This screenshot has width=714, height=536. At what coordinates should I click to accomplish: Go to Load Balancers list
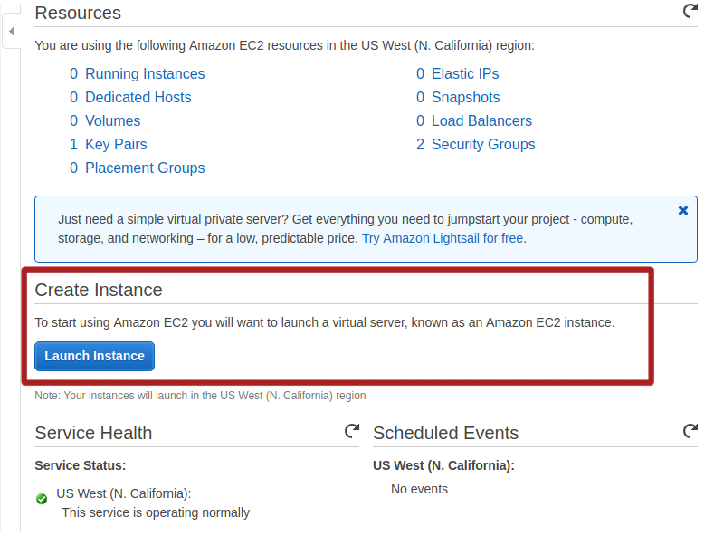coord(481,121)
